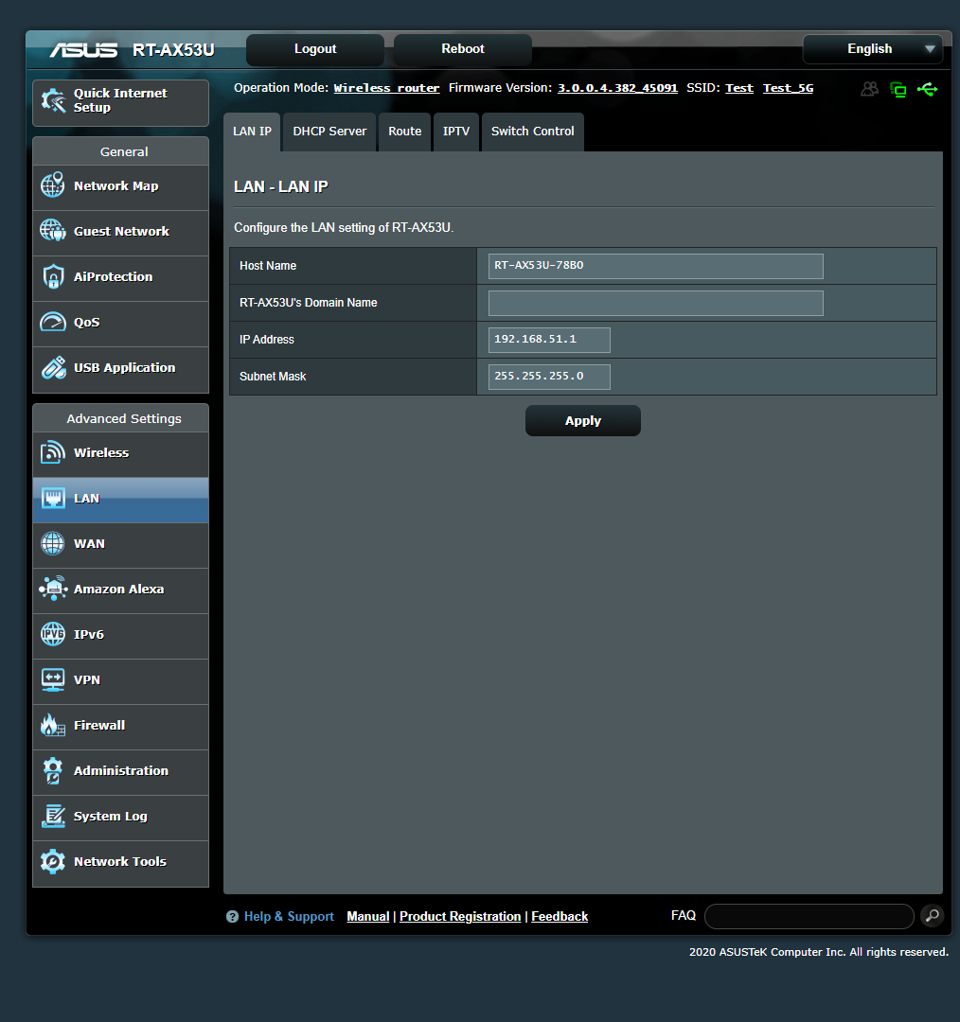Viewport: 960px width, 1022px height.
Task: Open Quick Internet Setup wizard icon
Action: [53, 100]
